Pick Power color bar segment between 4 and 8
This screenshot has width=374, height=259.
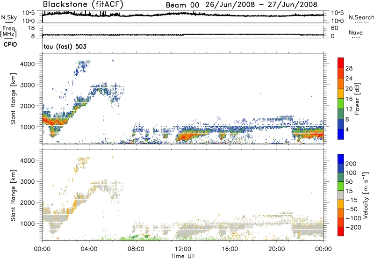click(x=341, y=124)
